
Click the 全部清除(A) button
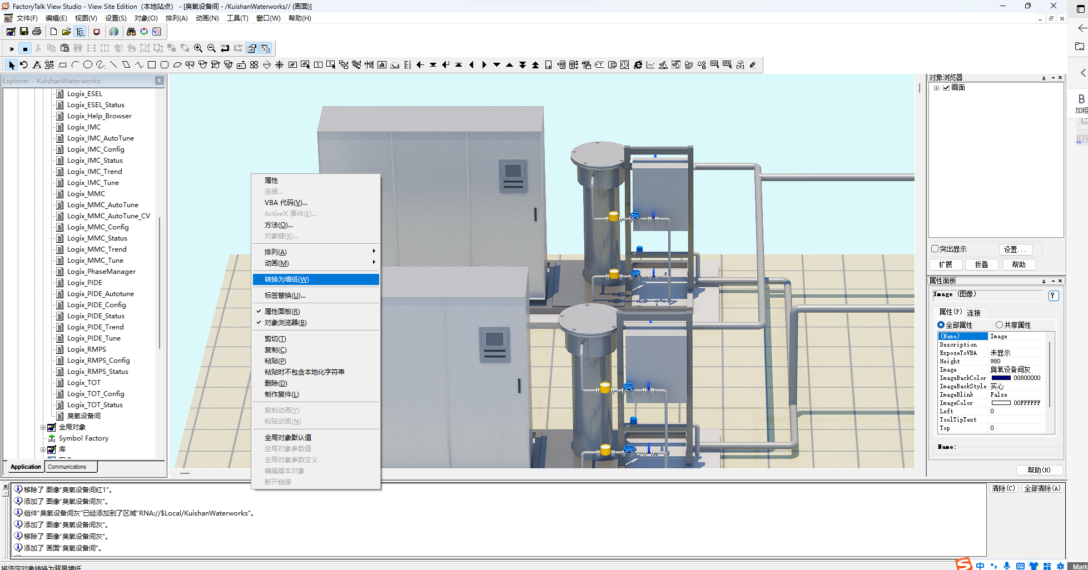tap(1042, 488)
